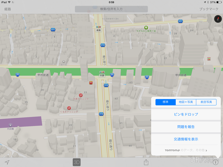The height and width of the screenshot is (167, 223).
Task: Tap the Wi-Fi icon in status bar
Action: tap(9, 2)
